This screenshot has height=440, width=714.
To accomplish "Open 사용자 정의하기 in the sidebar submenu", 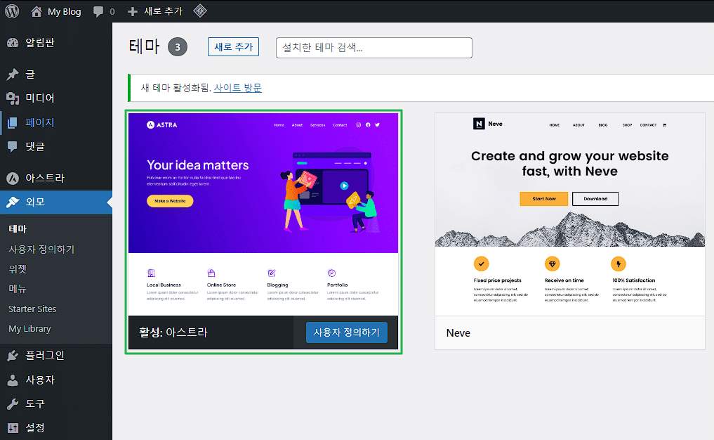I will click(x=41, y=250).
